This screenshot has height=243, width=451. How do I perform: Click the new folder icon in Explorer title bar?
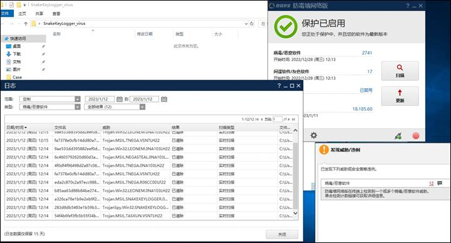point(19,4)
